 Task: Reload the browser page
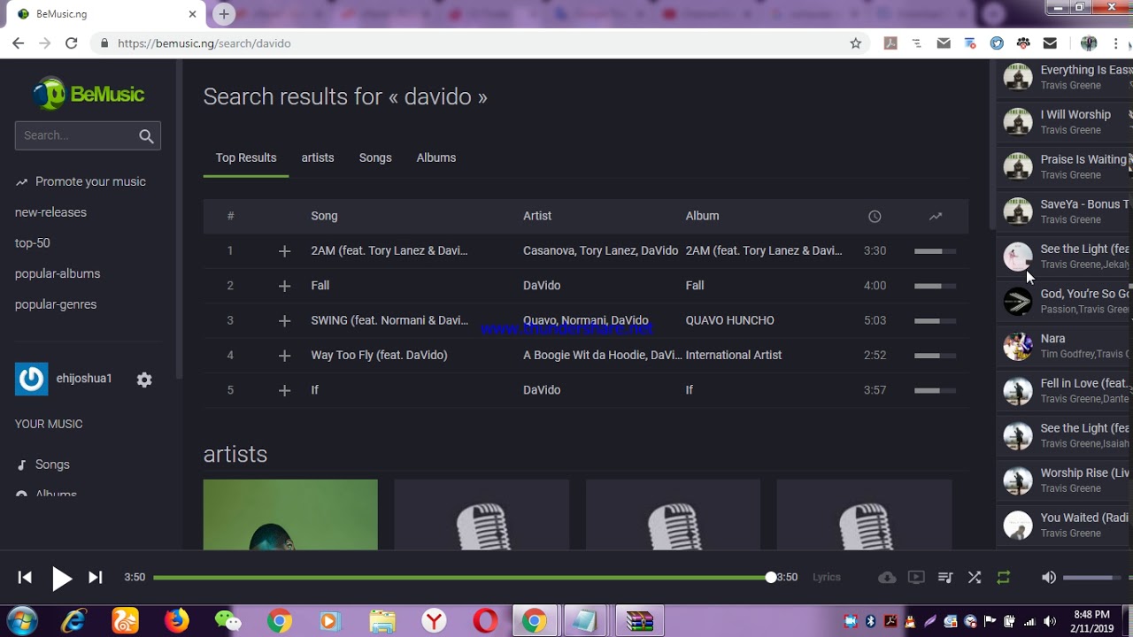[x=72, y=43]
